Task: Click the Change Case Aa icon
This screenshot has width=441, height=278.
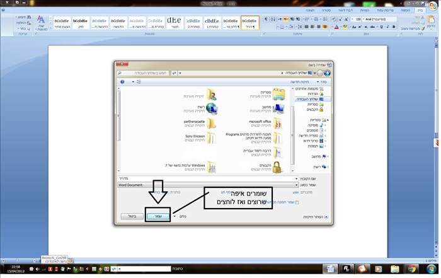Action: pyautogui.click(x=354, y=26)
